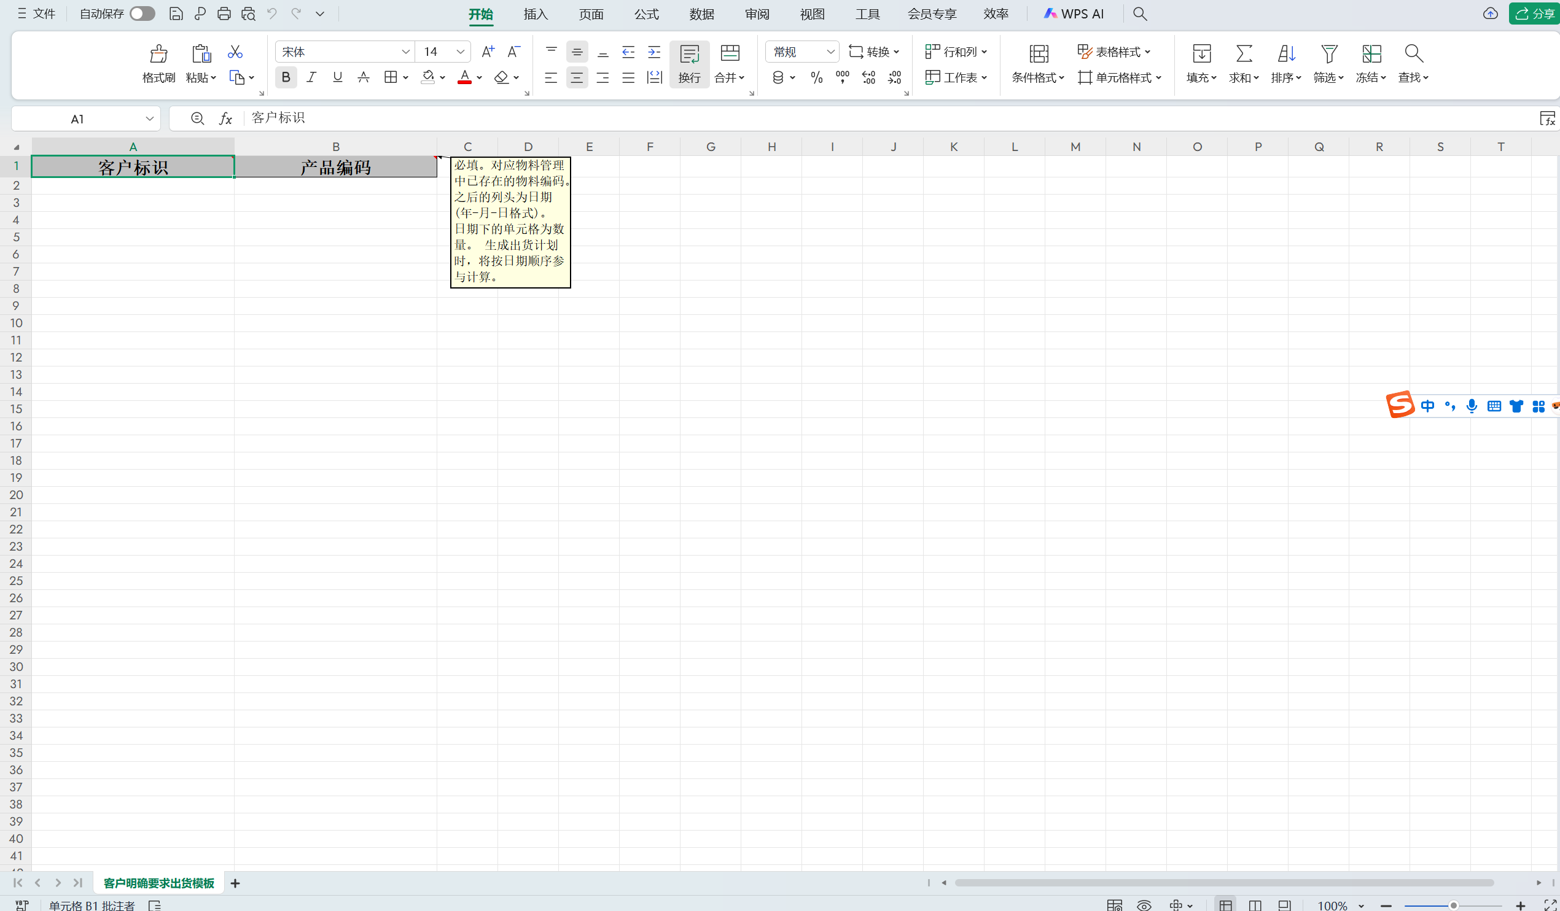This screenshot has height=911, width=1560.
Task: Click the print icon in quick toolbar
Action: coord(224,14)
